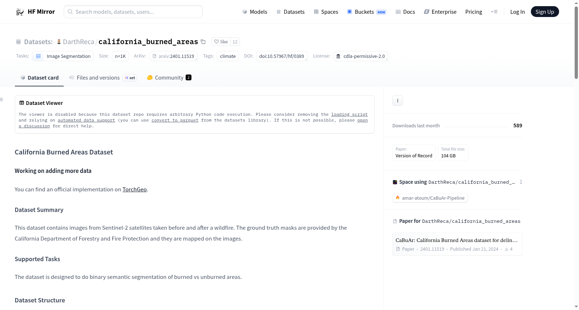Click the Space using icon
Image resolution: width=579 pixels, height=310 pixels.
(x=395, y=182)
